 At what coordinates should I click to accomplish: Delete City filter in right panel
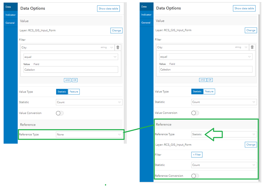pos(252,47)
